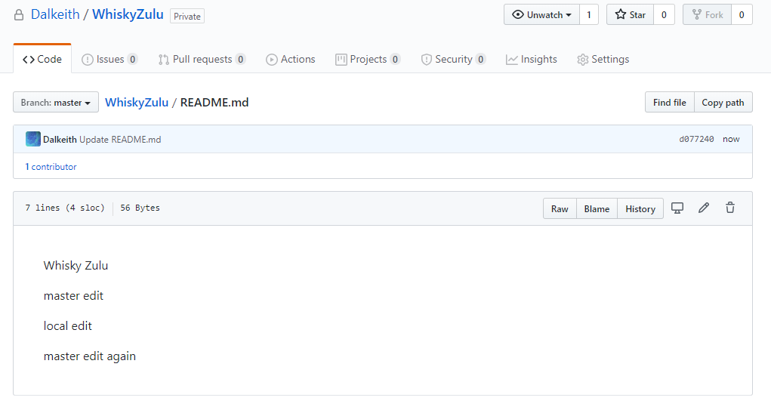Switch to the Issues tab
This screenshot has width=771, height=413.
[109, 59]
